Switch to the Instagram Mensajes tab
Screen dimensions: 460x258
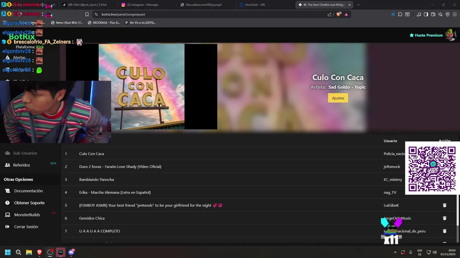[146, 5]
